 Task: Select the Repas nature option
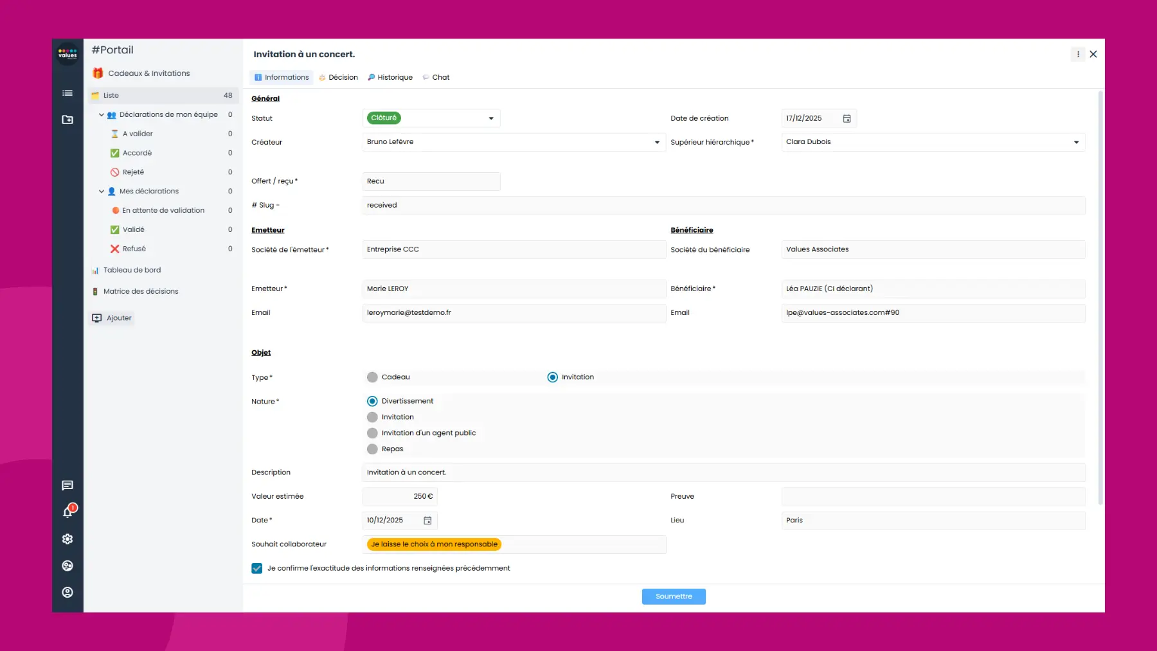coord(373,449)
